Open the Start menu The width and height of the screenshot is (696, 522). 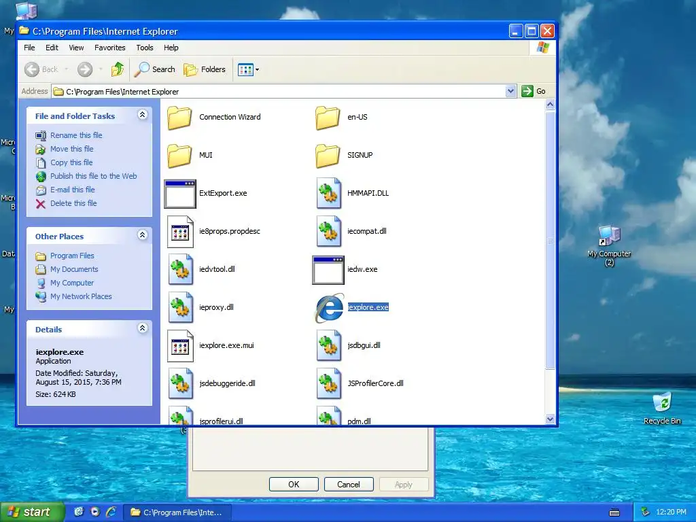(x=32, y=512)
